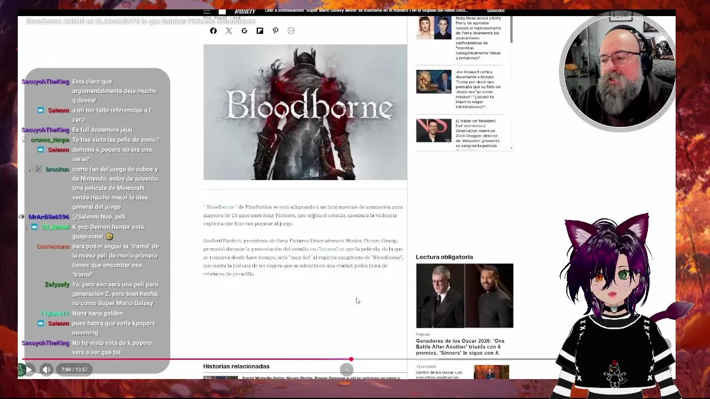710x399 pixels.
Task: Click Contestano chat username
Action: 53,247
